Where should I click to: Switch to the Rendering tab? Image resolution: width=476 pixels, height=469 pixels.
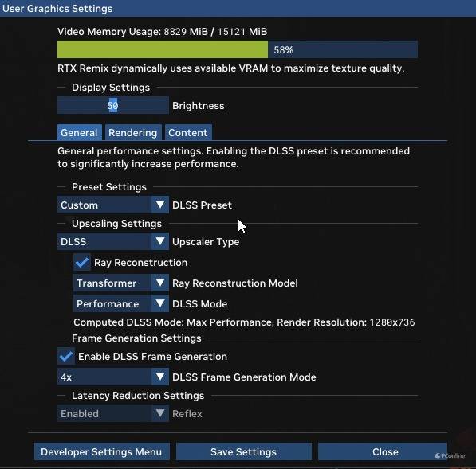[133, 132]
